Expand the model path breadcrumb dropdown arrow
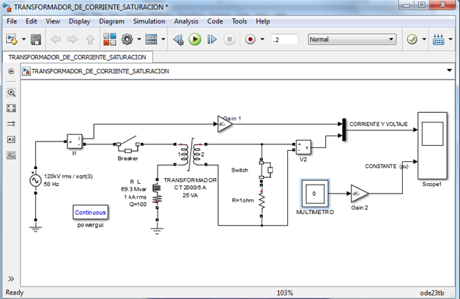The width and height of the screenshot is (460, 299). tap(449, 70)
